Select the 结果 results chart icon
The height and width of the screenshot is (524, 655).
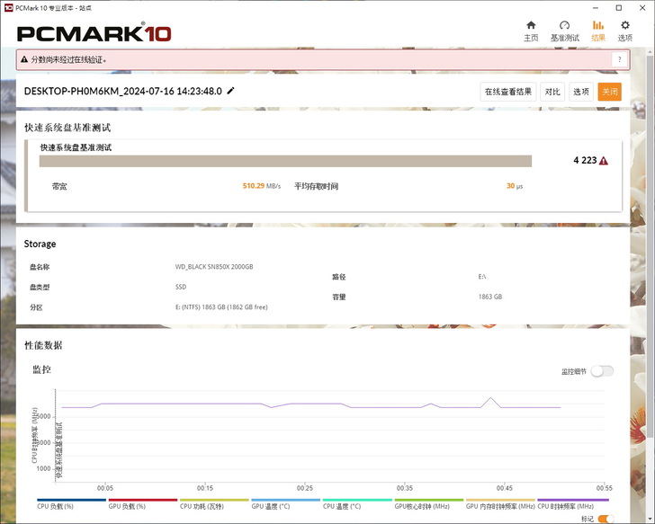(x=598, y=31)
